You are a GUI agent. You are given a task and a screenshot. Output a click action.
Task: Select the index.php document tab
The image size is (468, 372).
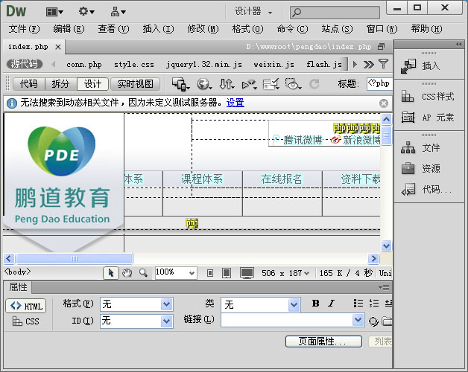tap(28, 47)
